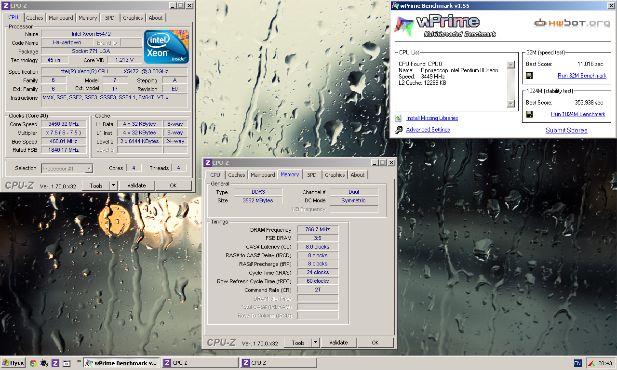Viewport: 617px width, 370px height.
Task: Switch to Caches tab in processor CPU-Z window
Action: [35, 18]
